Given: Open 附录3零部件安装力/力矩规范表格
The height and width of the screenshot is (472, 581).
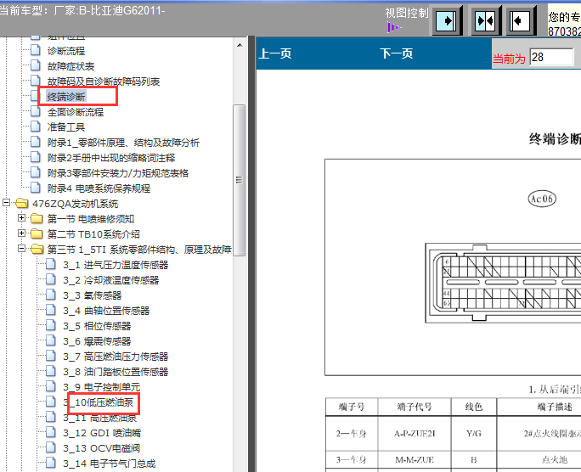Looking at the screenshot, I should click(118, 173).
